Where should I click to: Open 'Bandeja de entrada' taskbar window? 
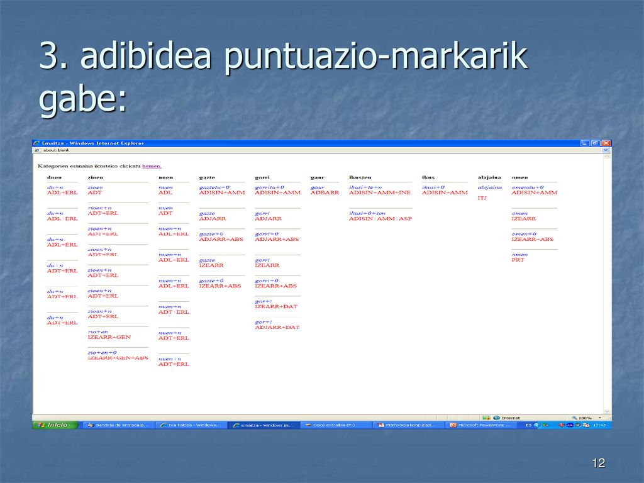118,425
